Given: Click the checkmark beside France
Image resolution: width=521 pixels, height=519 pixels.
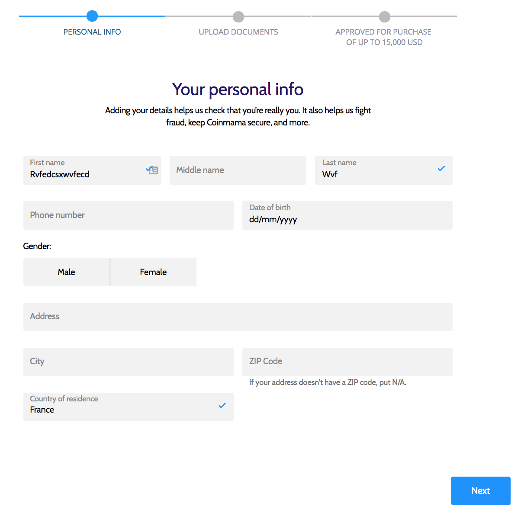Looking at the screenshot, I should [222, 406].
